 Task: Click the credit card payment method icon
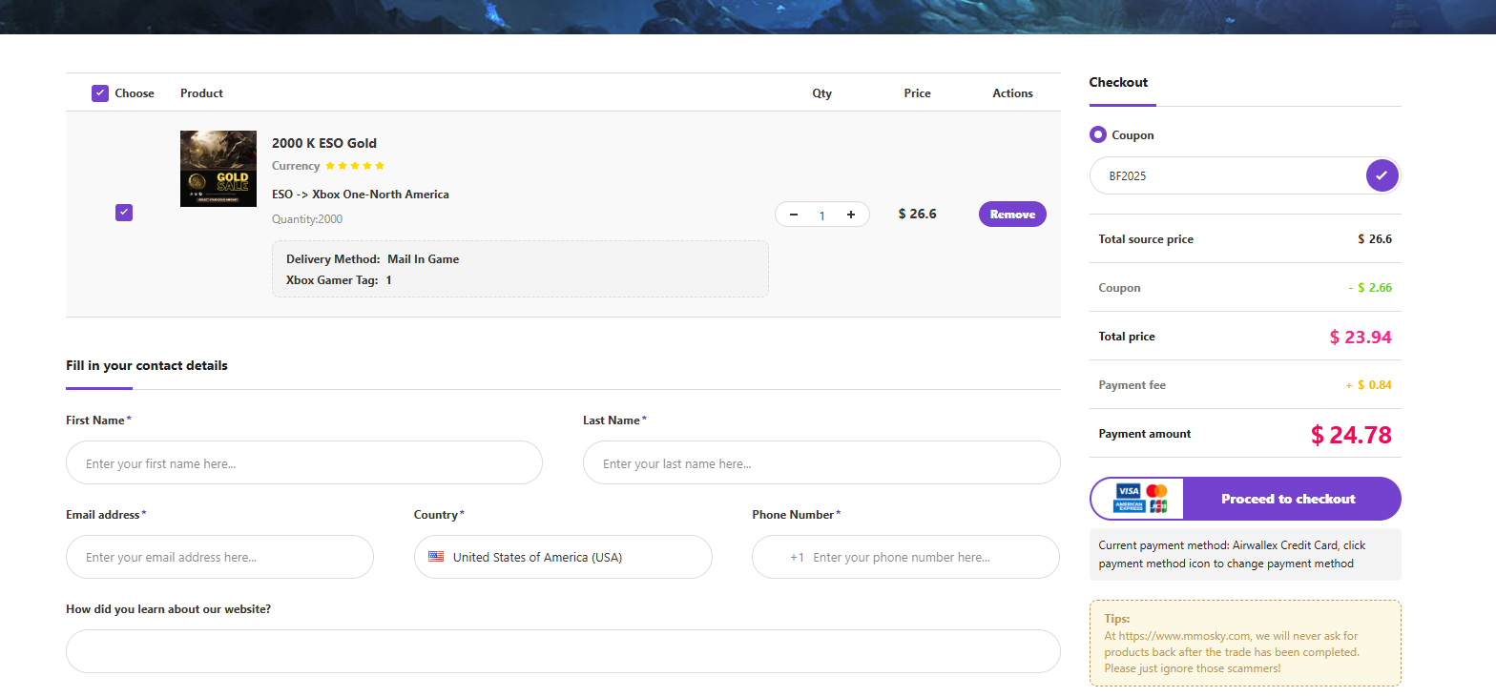point(1141,499)
